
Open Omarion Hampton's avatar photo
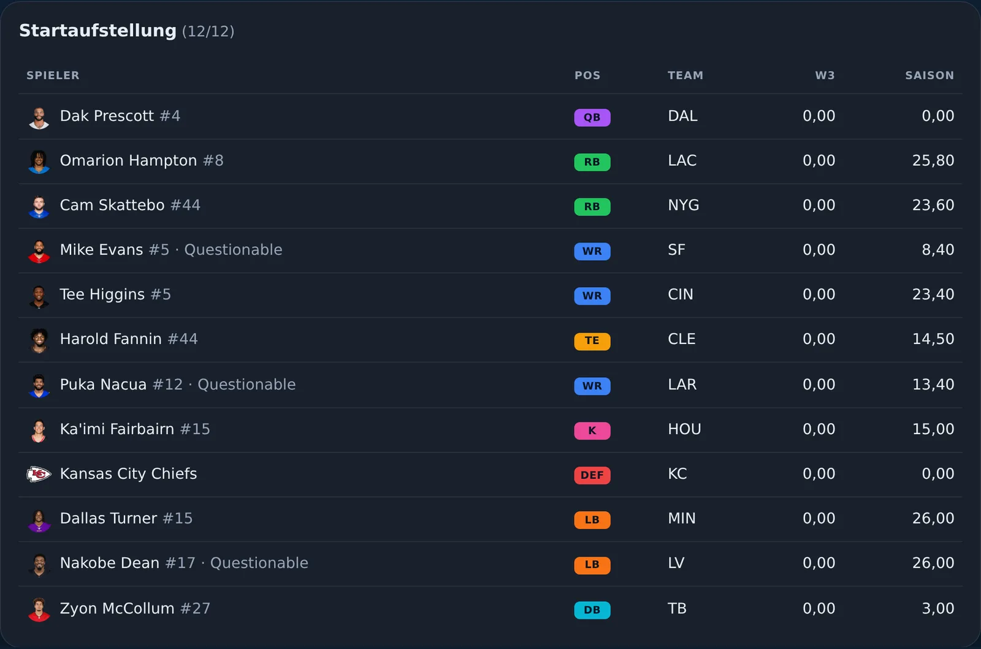click(x=39, y=162)
